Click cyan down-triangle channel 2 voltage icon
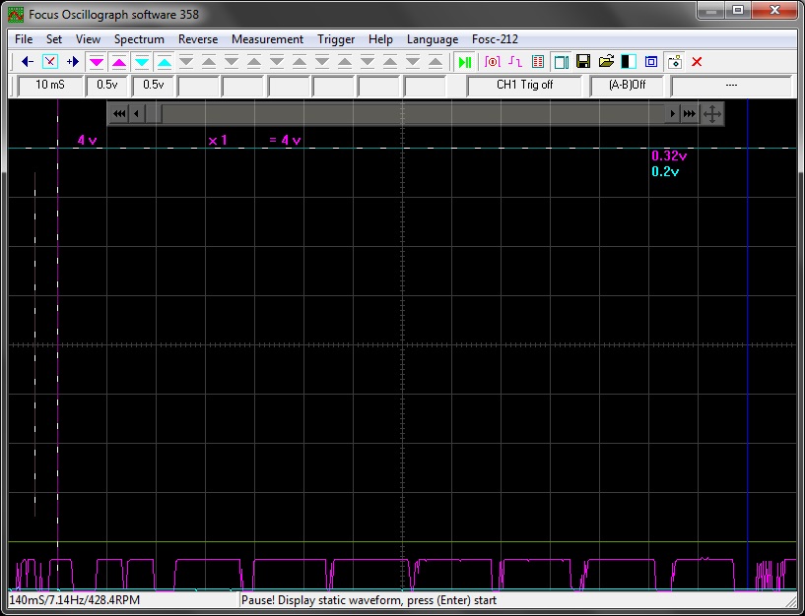Viewport: 805px width, 616px height. pyautogui.click(x=142, y=62)
